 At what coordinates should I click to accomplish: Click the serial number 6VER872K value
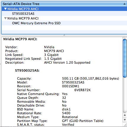click(82, 90)
